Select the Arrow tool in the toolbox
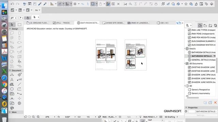 (x=12, y=25)
